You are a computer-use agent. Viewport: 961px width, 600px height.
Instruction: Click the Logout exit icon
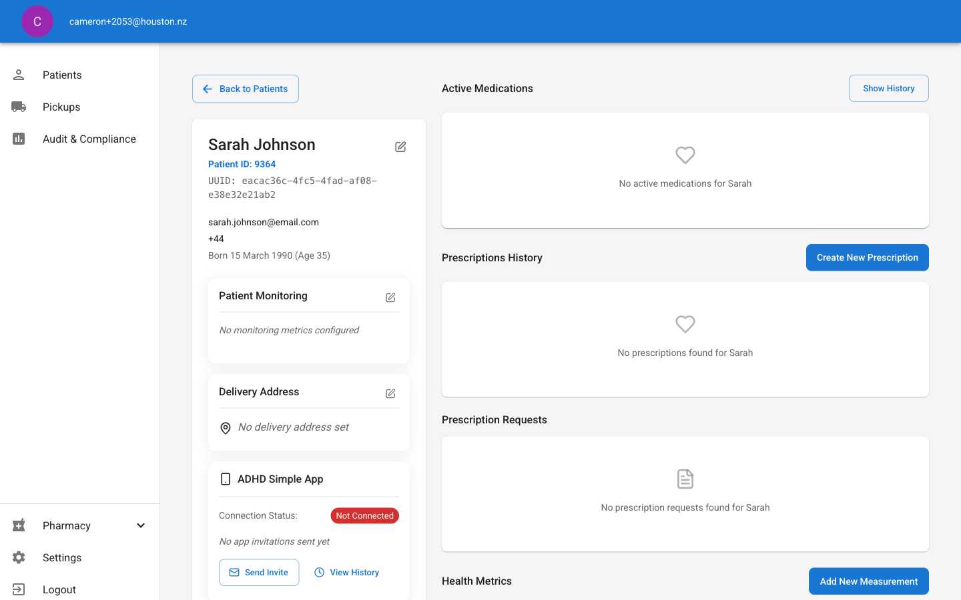click(19, 589)
